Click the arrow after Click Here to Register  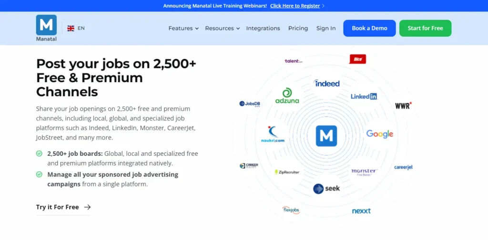point(323,6)
